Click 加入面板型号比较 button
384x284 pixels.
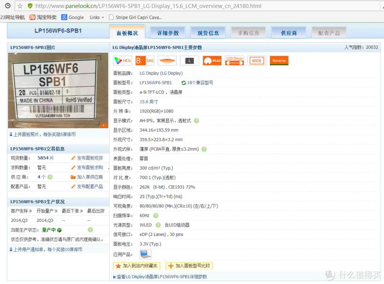coord(189,266)
